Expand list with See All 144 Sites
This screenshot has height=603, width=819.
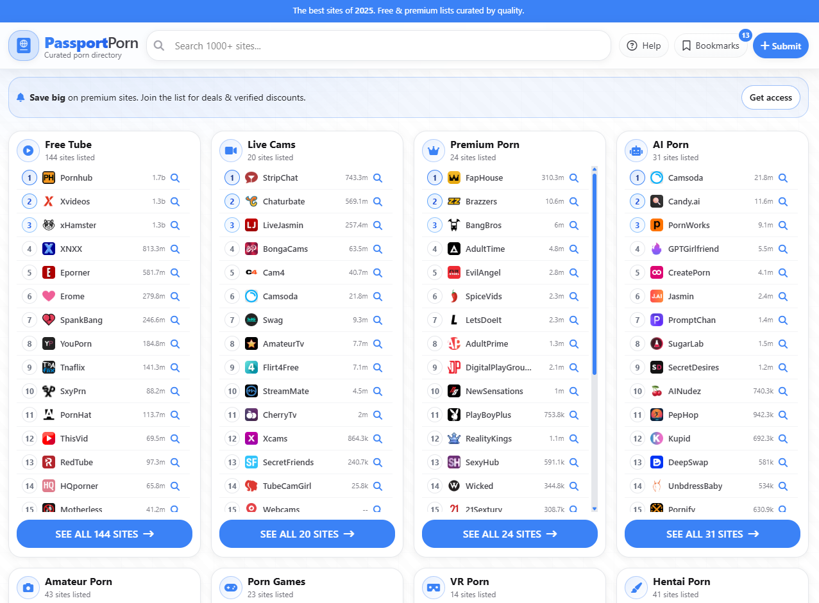point(105,534)
